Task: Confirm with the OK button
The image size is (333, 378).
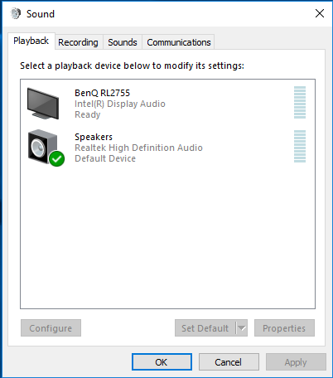Action: [162, 362]
